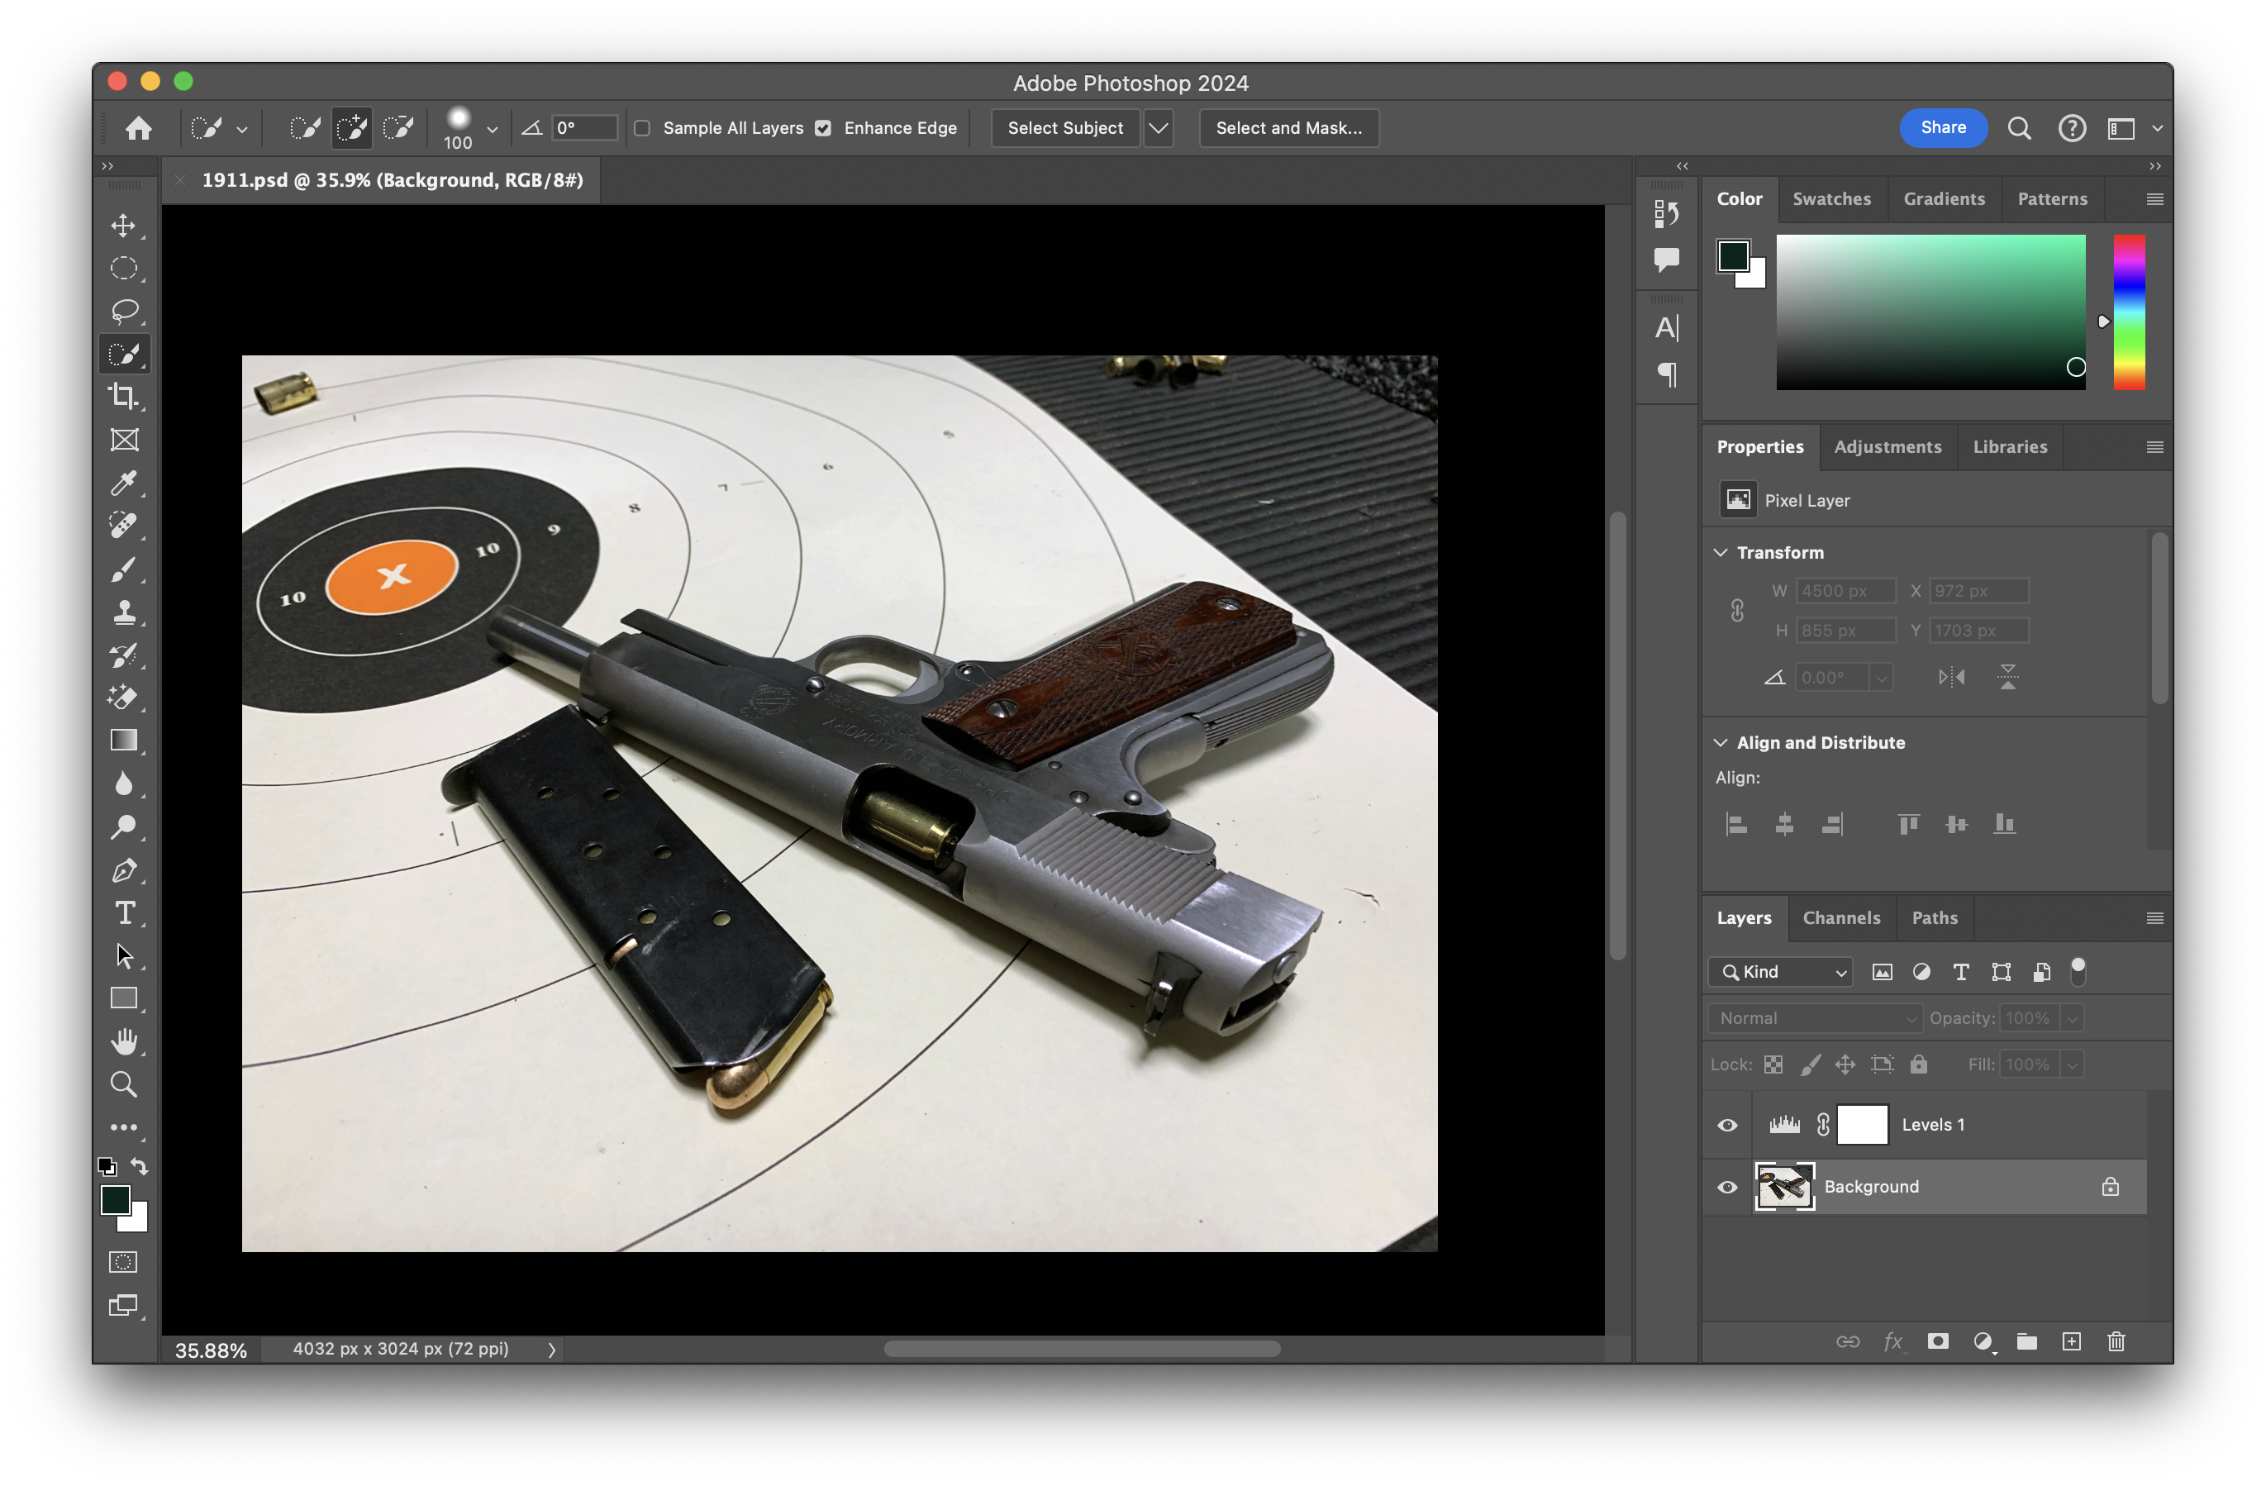Select the Hand tool
This screenshot has width=2266, height=1486.
click(x=124, y=1041)
